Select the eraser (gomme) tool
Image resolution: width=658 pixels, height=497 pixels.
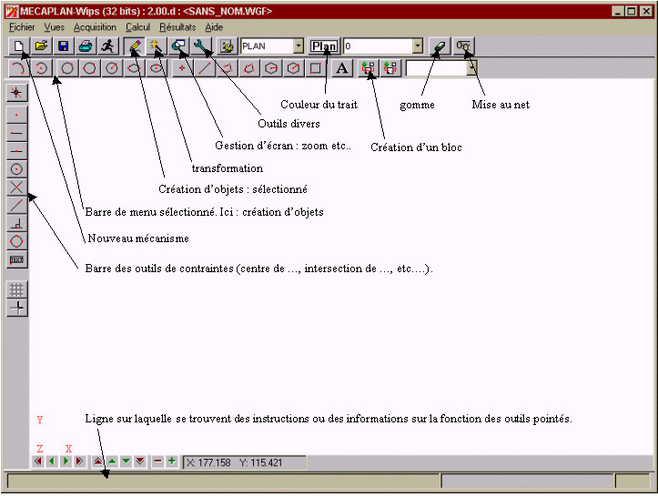440,46
